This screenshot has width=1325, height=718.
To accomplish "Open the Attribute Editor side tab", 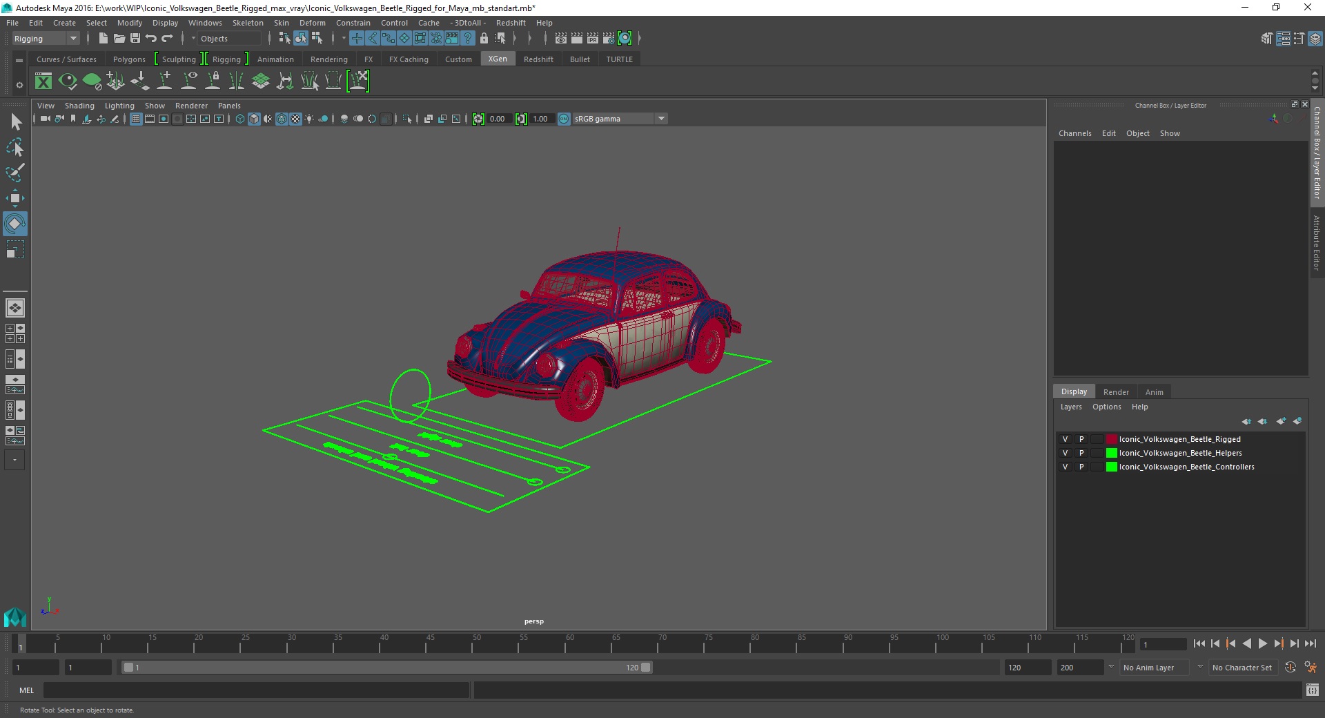I will pyautogui.click(x=1317, y=242).
